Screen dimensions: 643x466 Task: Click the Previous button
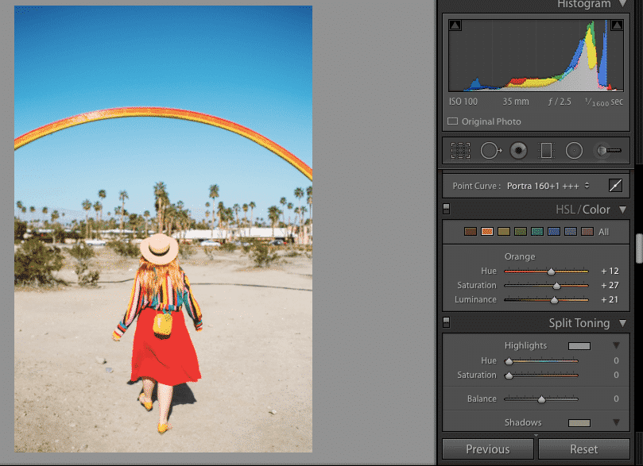[487, 449]
